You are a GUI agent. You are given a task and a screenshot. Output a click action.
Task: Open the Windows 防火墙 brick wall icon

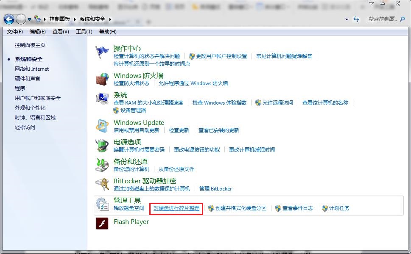102,79
